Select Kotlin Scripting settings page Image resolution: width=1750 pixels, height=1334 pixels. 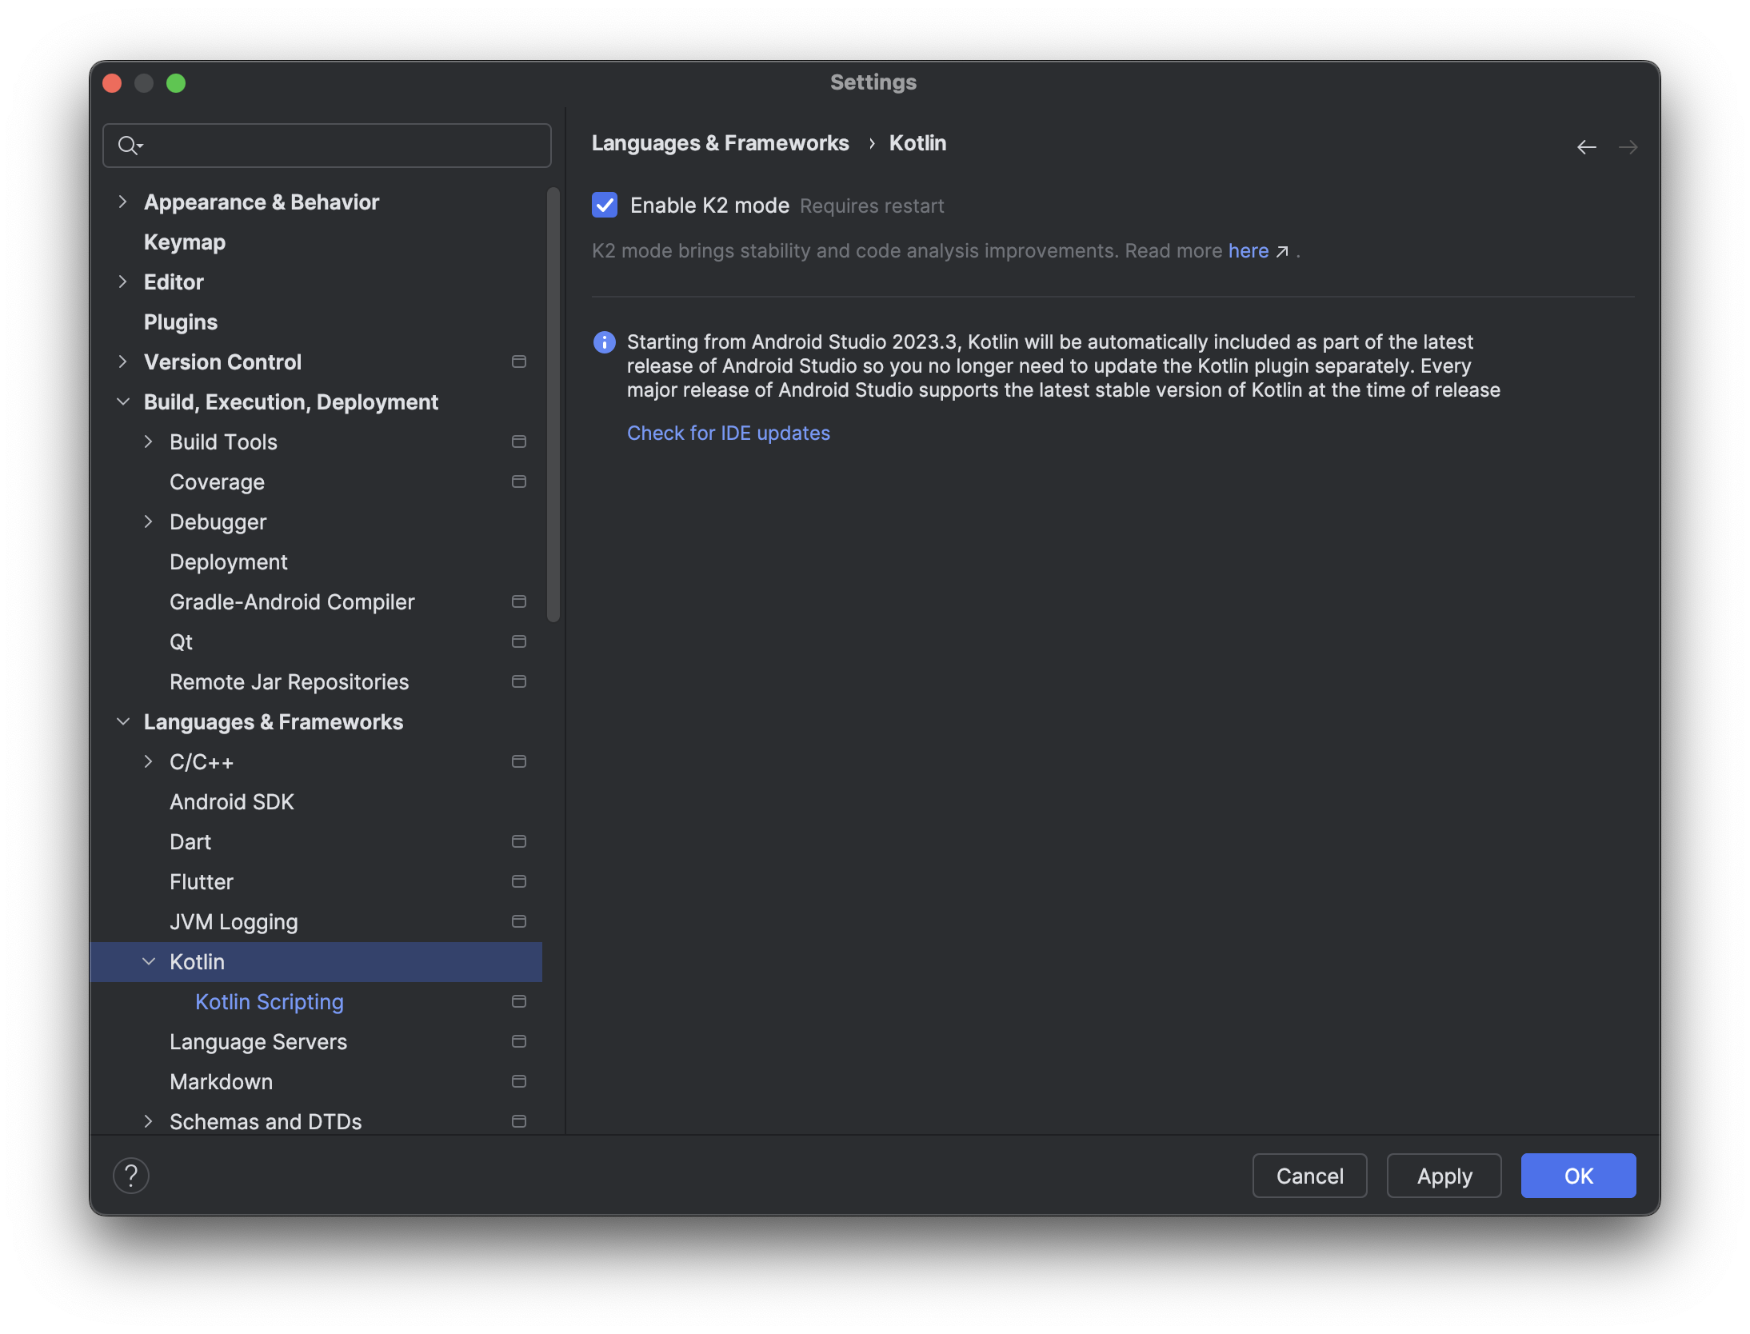point(269,1001)
